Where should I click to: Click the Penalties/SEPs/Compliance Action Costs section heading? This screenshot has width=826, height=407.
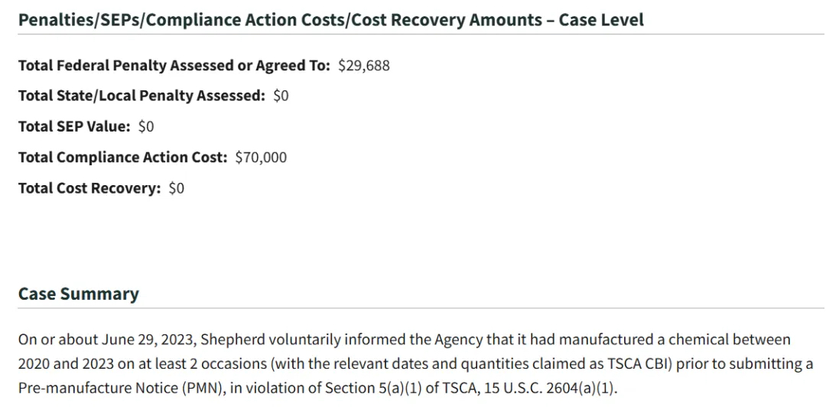331,20
